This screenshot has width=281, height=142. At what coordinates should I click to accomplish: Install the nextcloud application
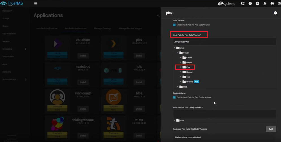83,82
